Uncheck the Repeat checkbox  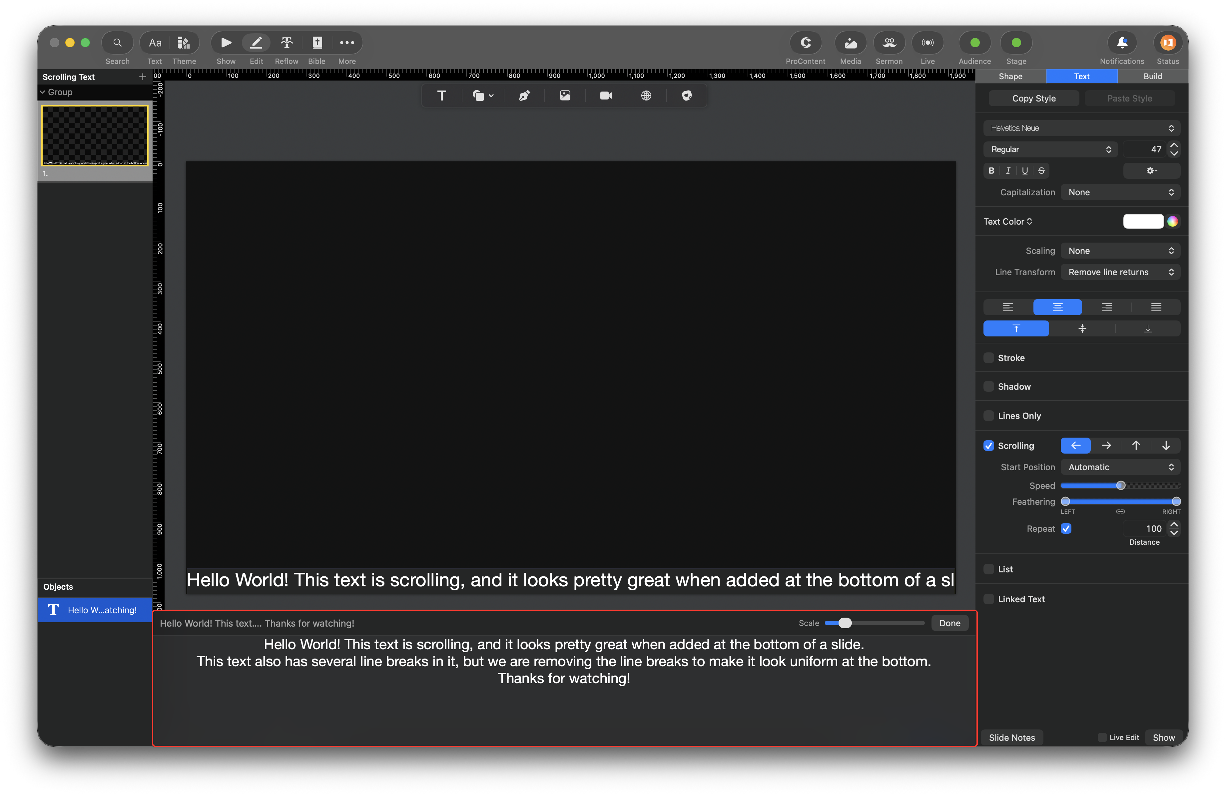pos(1066,529)
